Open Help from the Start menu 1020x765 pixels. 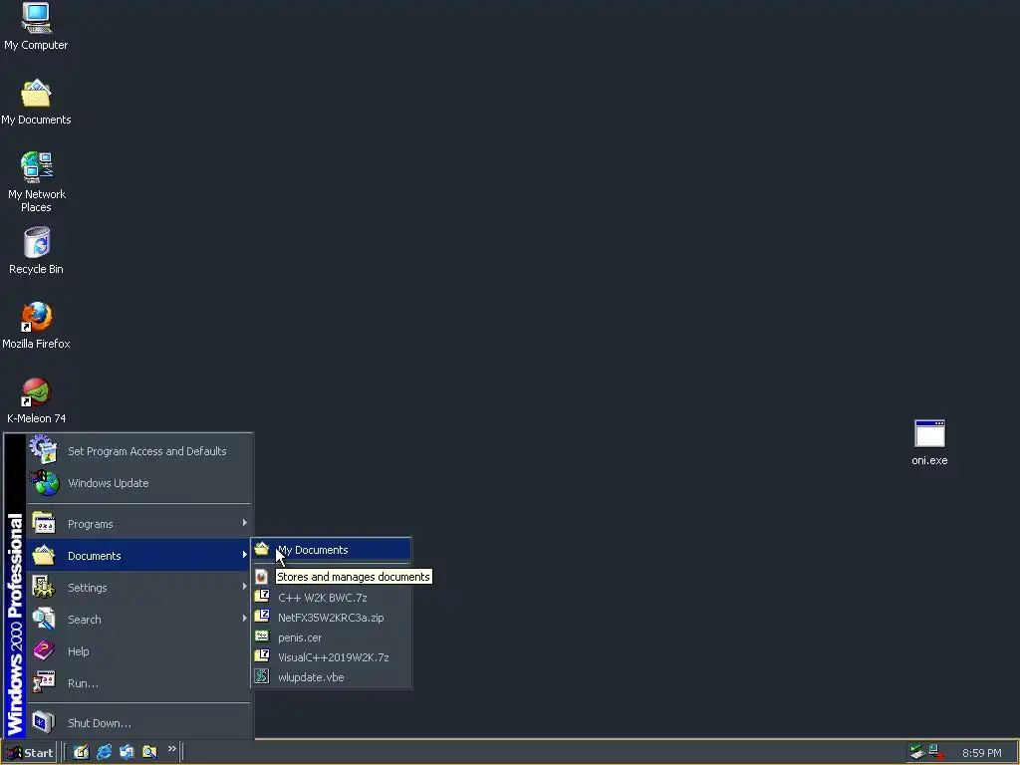coord(138,651)
